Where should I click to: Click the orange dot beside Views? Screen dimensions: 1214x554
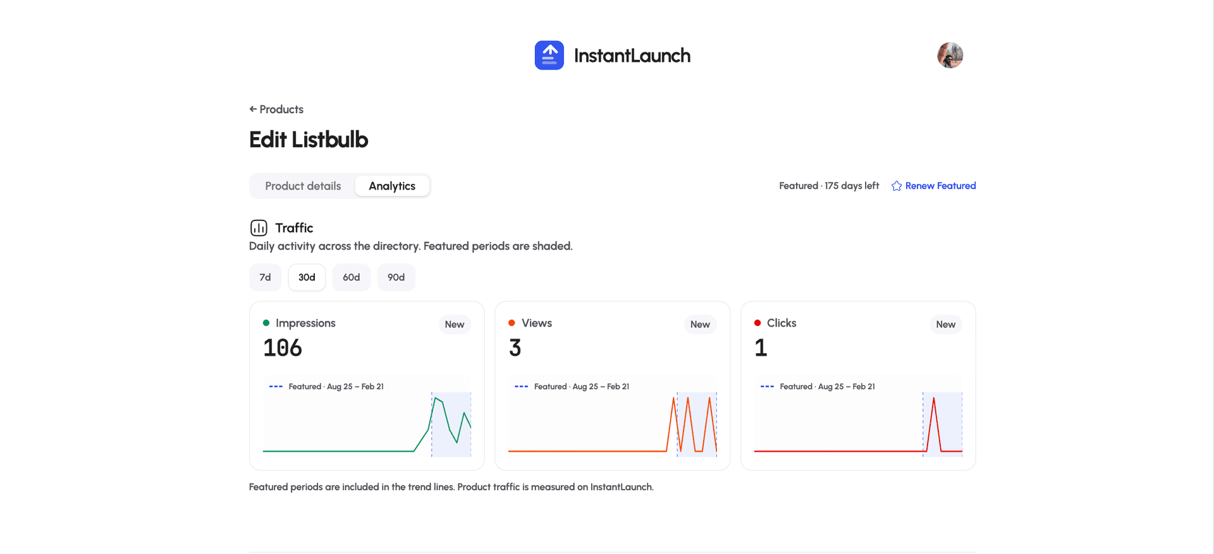[x=512, y=323]
